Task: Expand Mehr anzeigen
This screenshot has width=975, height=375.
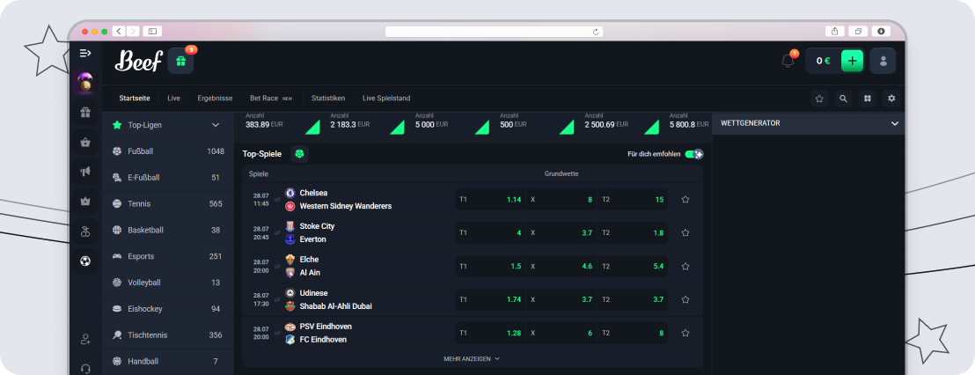Action: [x=472, y=359]
